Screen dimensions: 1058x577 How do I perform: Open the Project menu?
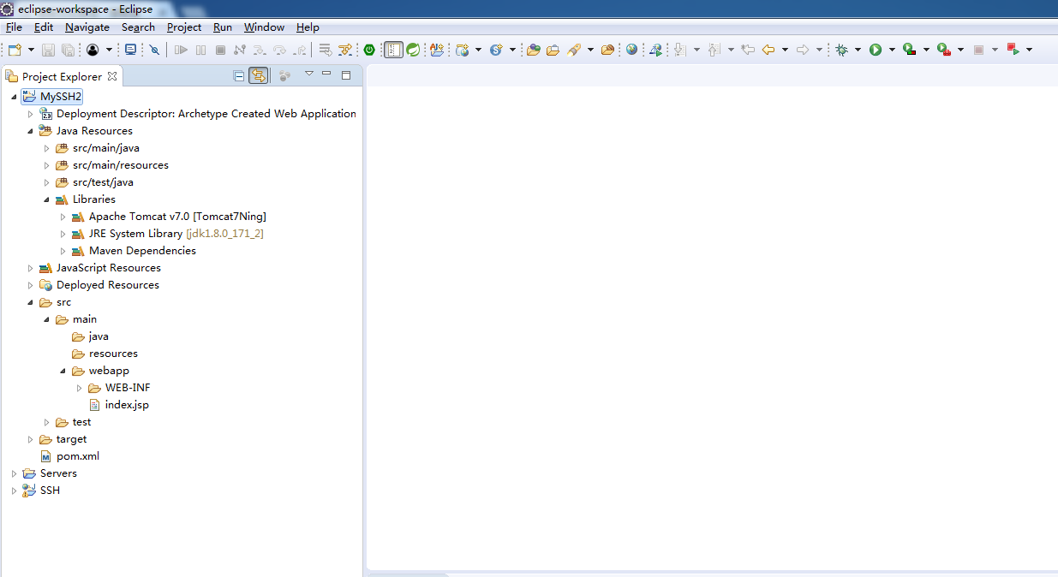click(184, 27)
